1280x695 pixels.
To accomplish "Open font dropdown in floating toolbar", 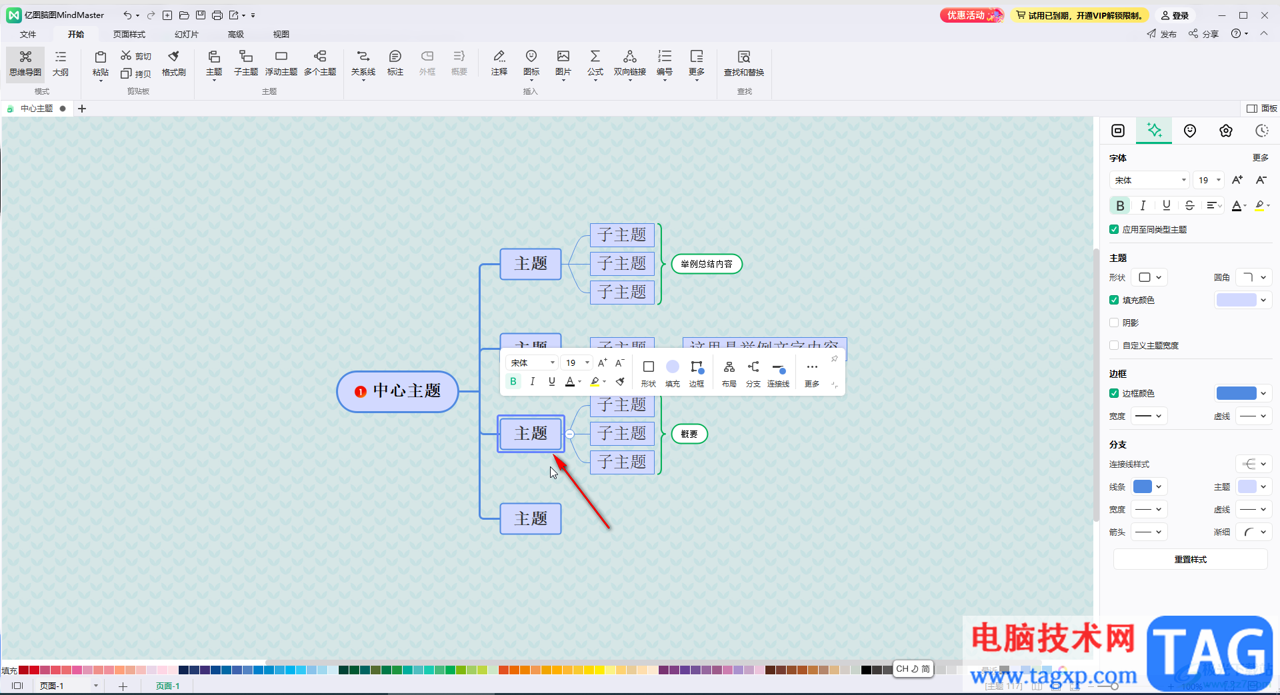I will tap(532, 362).
